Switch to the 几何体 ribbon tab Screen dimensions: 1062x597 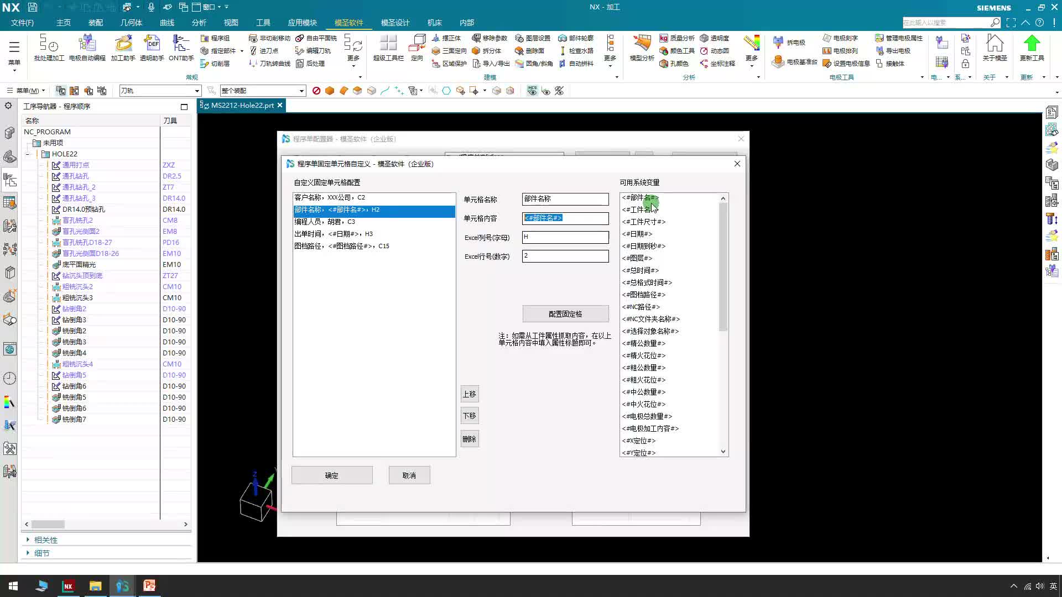pyautogui.click(x=131, y=23)
